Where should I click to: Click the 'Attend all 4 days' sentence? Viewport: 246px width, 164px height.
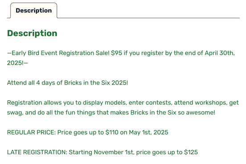(67, 83)
